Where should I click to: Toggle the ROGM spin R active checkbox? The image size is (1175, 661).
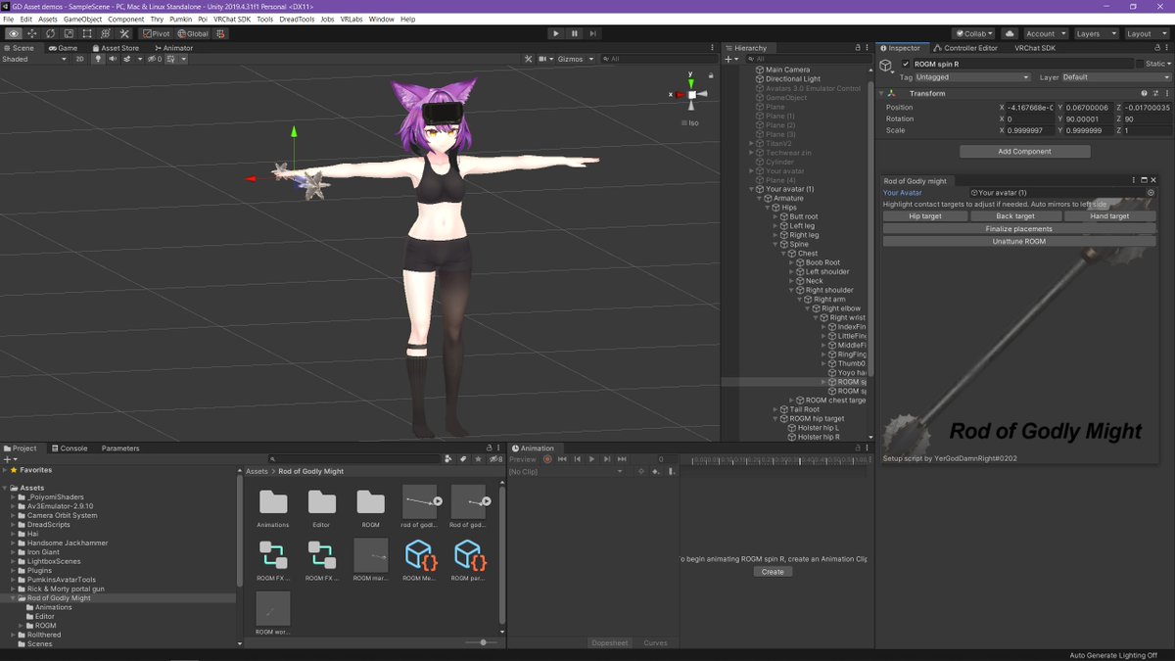906,64
